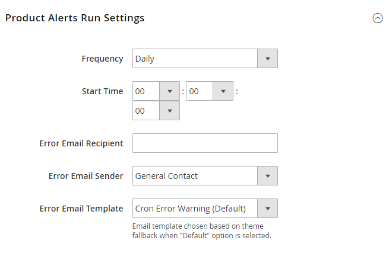Image resolution: width=389 pixels, height=253 pixels.
Task: Click the Error Email Sender label
Action: 86,176
